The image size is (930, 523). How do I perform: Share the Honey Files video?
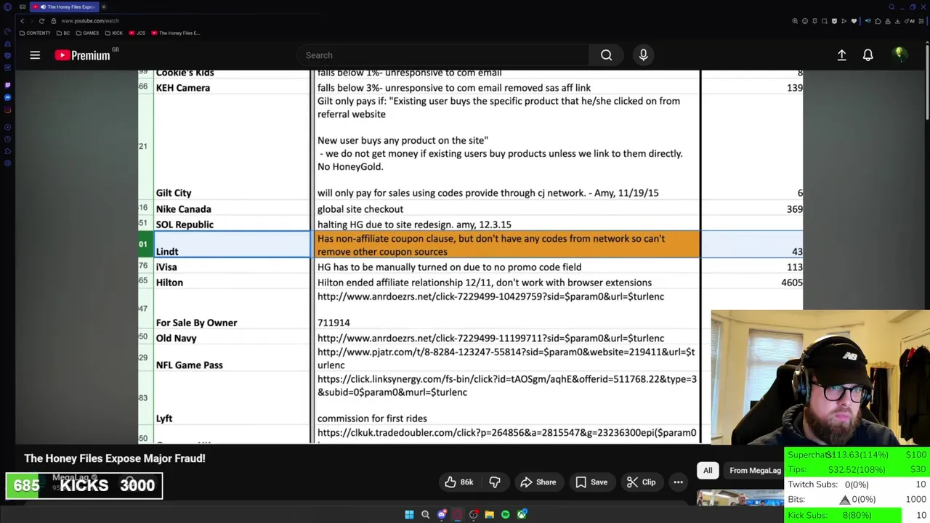click(x=541, y=482)
